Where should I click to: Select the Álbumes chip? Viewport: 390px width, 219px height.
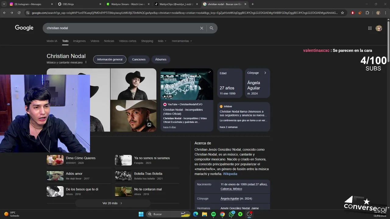click(x=161, y=59)
